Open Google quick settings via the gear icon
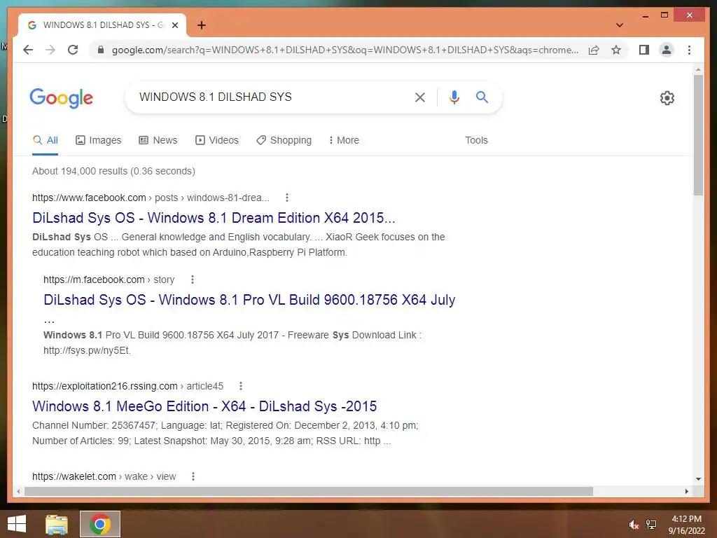 (x=667, y=98)
